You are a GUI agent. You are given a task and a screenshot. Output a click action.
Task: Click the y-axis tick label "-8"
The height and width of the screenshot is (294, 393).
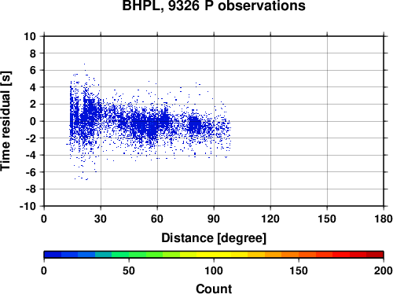31,189
